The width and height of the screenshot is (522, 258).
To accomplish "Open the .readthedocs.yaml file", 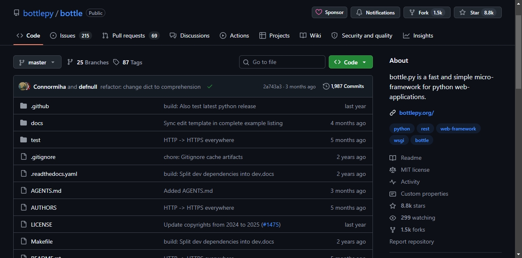I will [54, 174].
